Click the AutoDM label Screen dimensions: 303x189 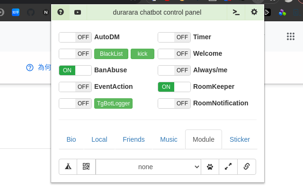[107, 37]
